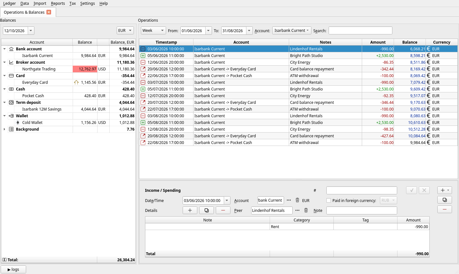Click the Cash category icon
The image size is (459, 274).
point(11,89)
